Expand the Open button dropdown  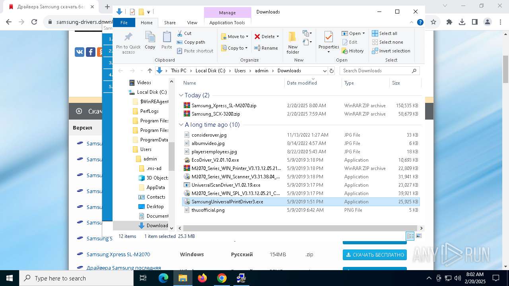pyautogui.click(x=363, y=33)
